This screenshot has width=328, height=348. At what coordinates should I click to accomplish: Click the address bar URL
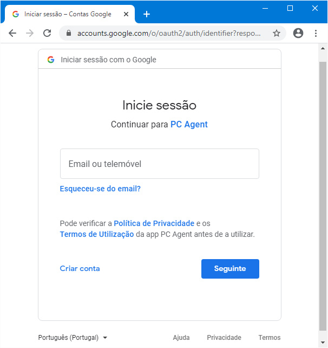pos(169,33)
